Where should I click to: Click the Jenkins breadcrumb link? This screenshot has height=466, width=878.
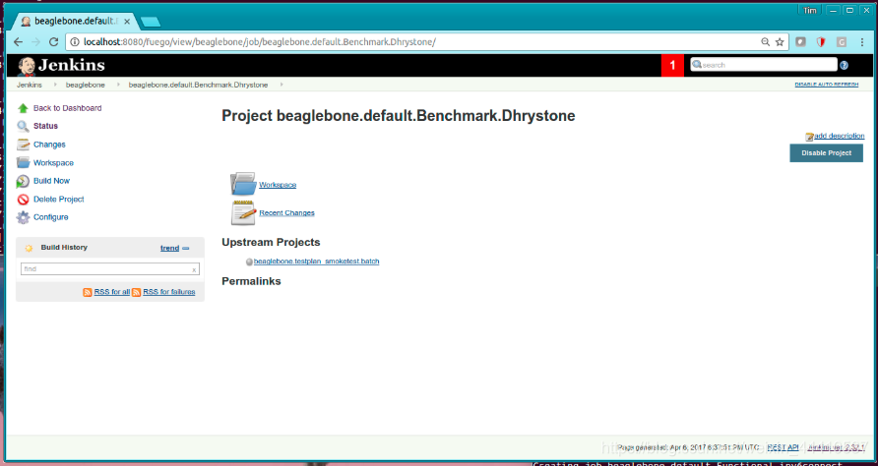coord(30,85)
